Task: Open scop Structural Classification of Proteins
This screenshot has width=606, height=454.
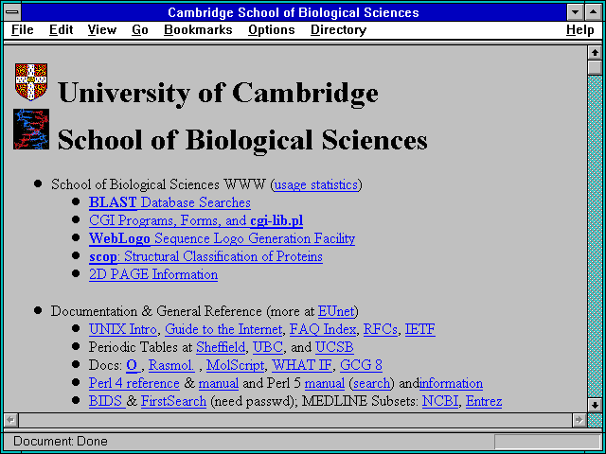Action: coord(205,256)
